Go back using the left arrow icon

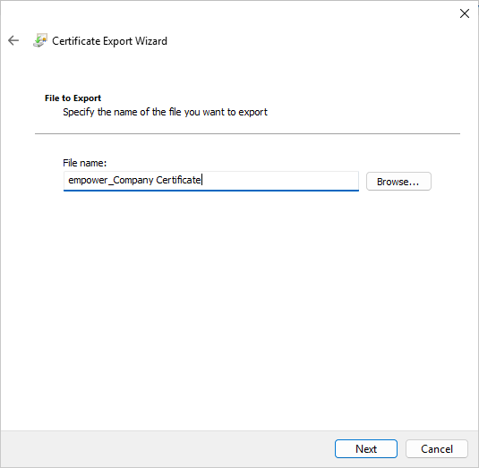click(13, 40)
